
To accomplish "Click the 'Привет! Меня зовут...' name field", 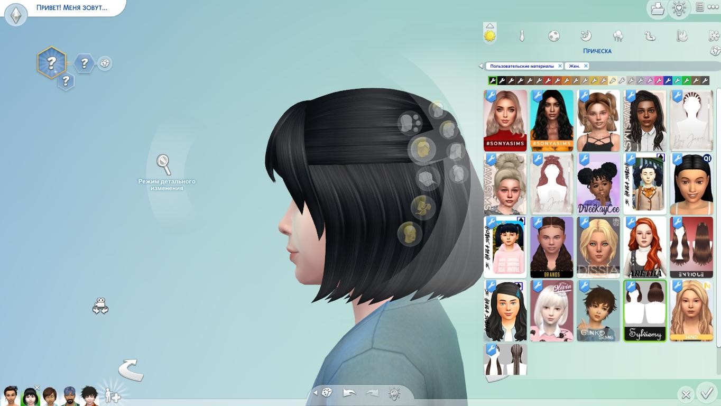I will (72, 8).
